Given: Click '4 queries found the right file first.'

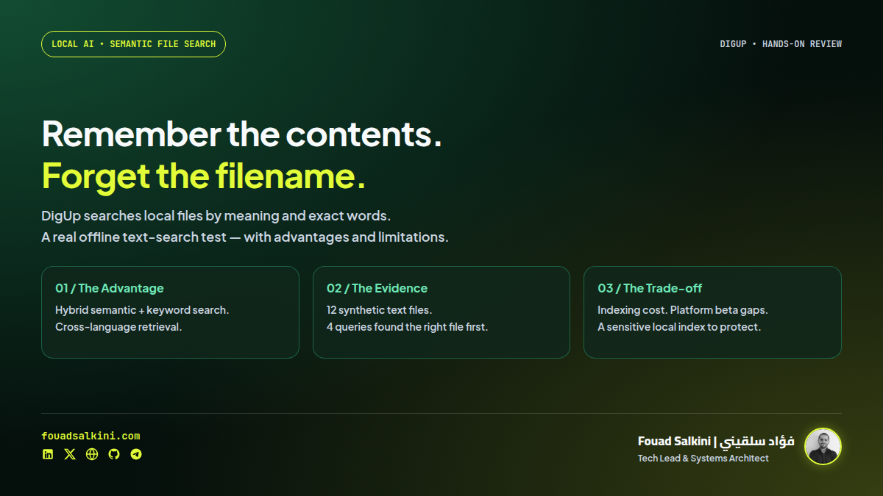Looking at the screenshot, I should point(407,327).
